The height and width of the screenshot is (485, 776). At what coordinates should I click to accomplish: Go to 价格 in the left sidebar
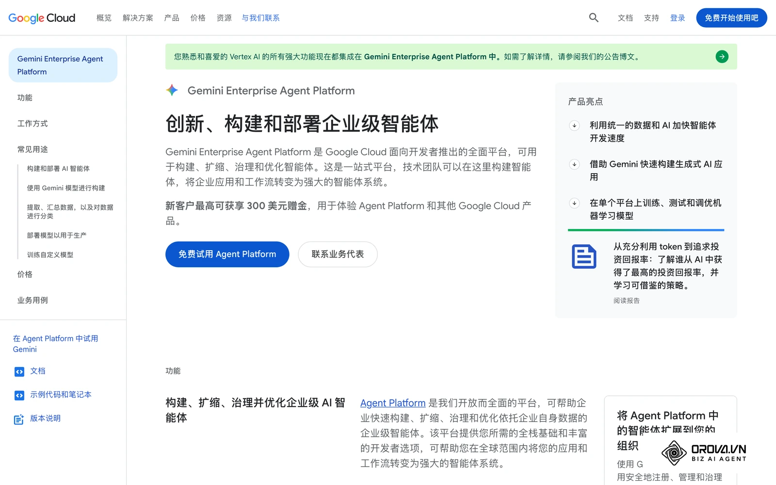click(25, 275)
